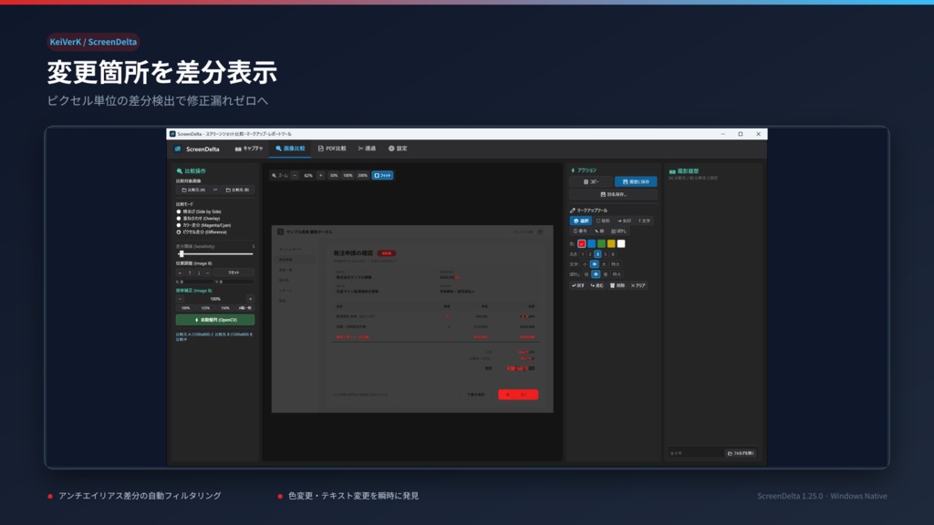Image resolution: width=934 pixels, height=525 pixels.
Task: Switch to the 画像比較 tab
Action: 290,149
